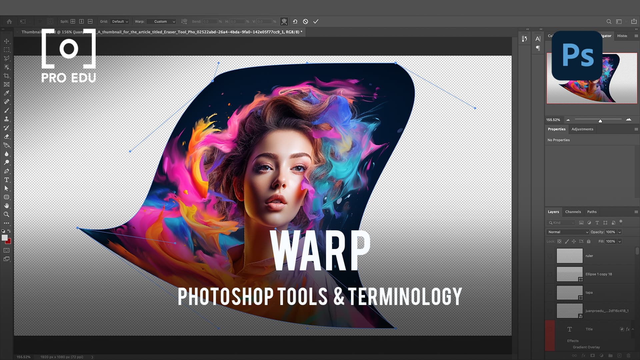Switch to the Channels tab
The image size is (640, 360).
573,211
